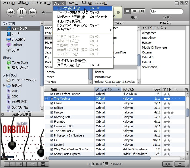The height and width of the screenshot is (168, 190).
Task: Open ファイル menu
Action: pyautogui.click(x=9, y=3)
